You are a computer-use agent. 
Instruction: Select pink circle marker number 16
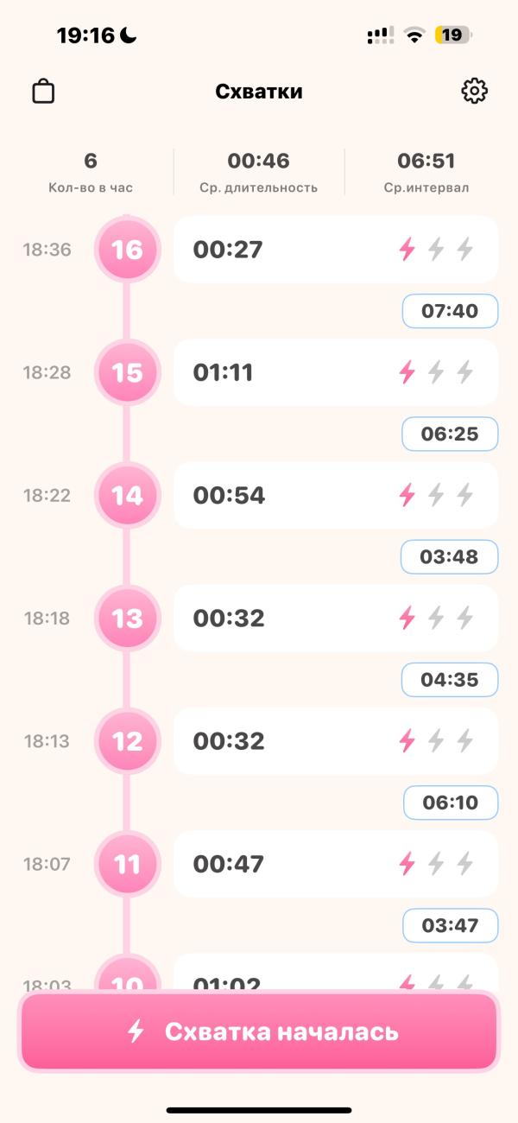pyautogui.click(x=127, y=250)
